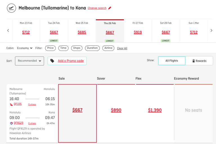This screenshot has height=144, width=216.
Task: Toggle the Stops filter chip
Action: click(76, 48)
